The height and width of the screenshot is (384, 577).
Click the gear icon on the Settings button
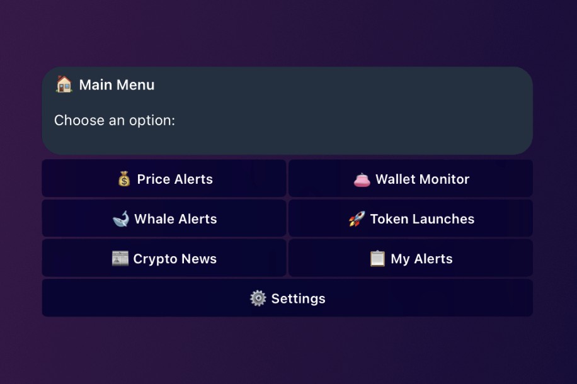[x=257, y=298]
